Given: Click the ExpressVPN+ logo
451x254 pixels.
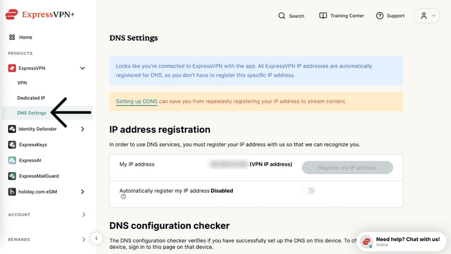Looking at the screenshot, I should [40, 14].
